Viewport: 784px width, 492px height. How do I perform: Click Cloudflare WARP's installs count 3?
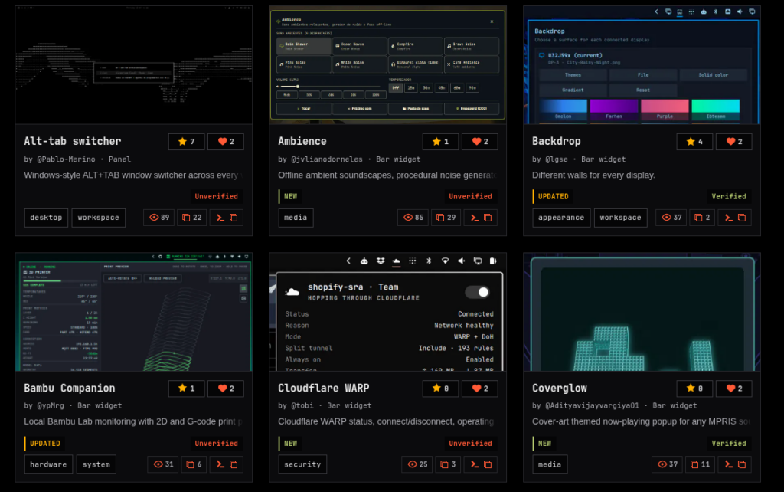(448, 464)
